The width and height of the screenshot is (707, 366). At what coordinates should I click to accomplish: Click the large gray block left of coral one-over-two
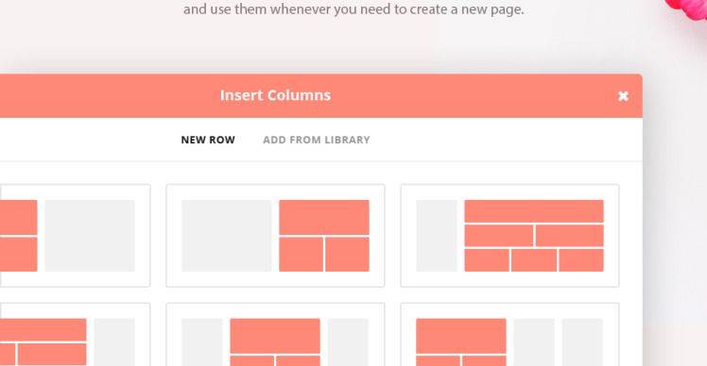tap(227, 236)
